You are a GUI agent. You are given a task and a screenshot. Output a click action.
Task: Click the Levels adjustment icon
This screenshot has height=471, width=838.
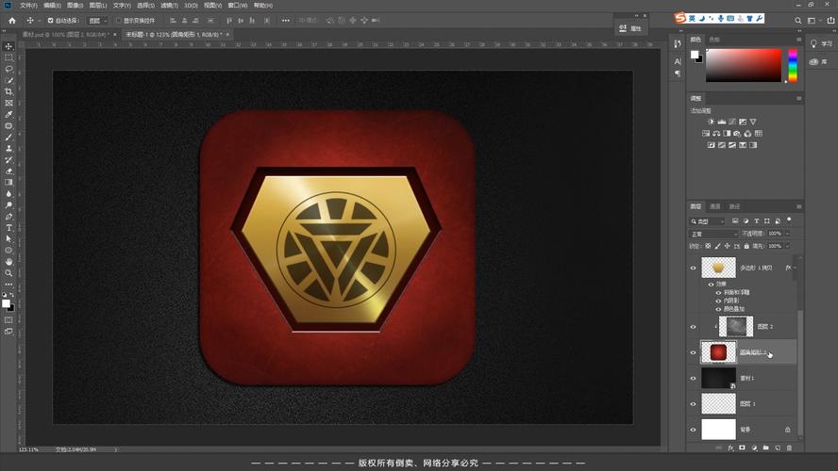click(x=722, y=122)
